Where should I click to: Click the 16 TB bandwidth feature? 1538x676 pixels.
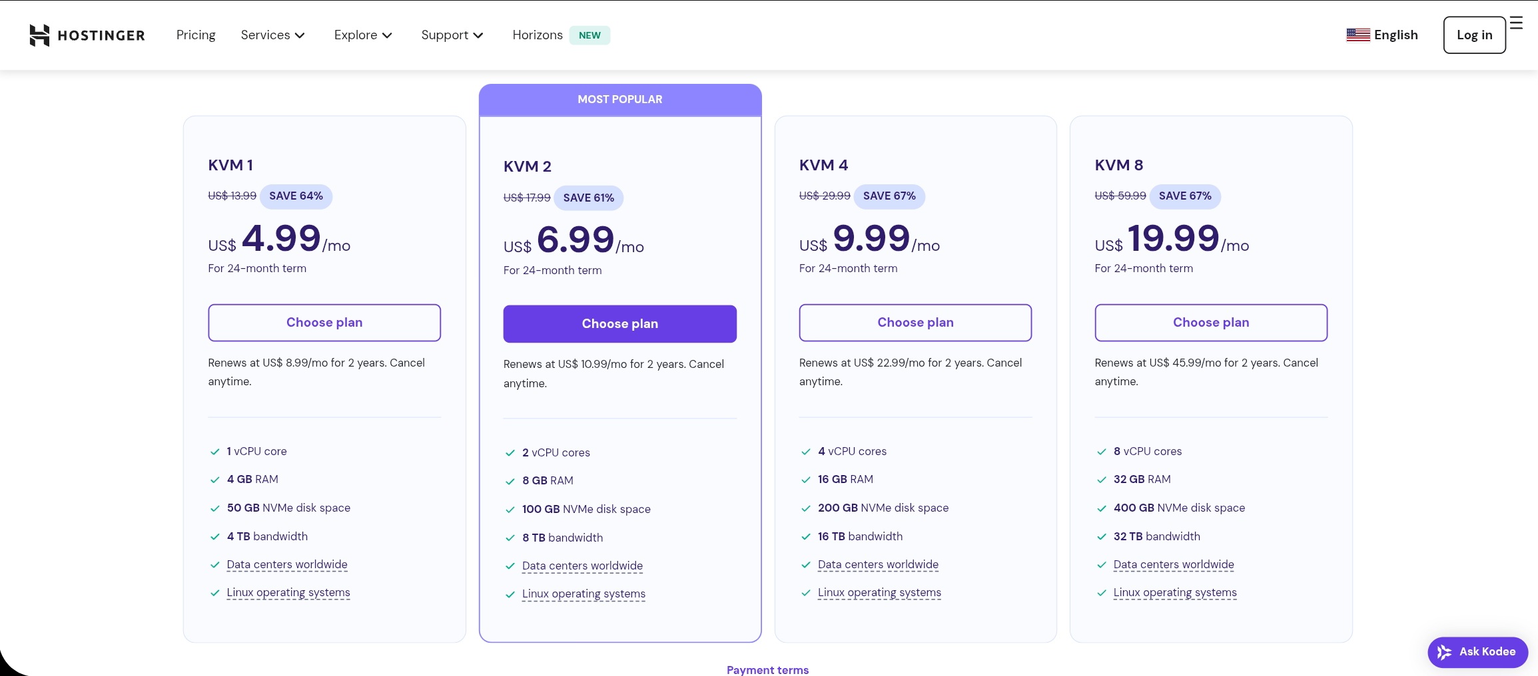[861, 537]
